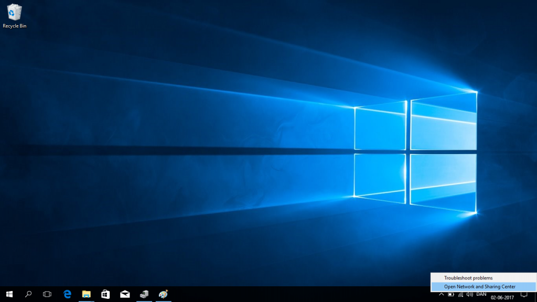Launch taskbar search magnifier
Screen dimensions: 537x302
(x=28, y=294)
